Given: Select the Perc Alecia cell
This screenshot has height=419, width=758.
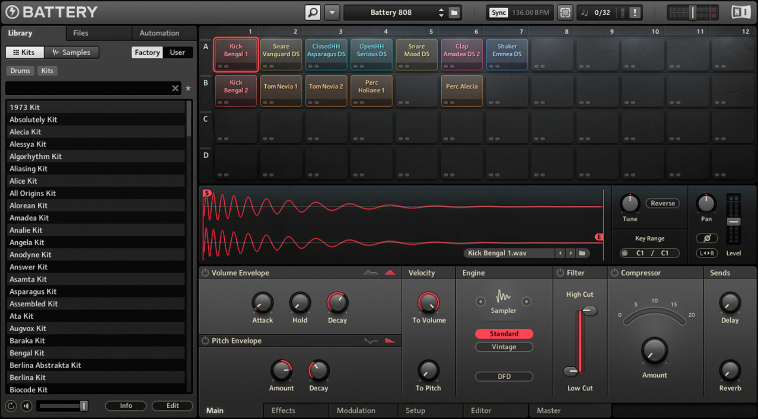Looking at the screenshot, I should [x=462, y=91].
